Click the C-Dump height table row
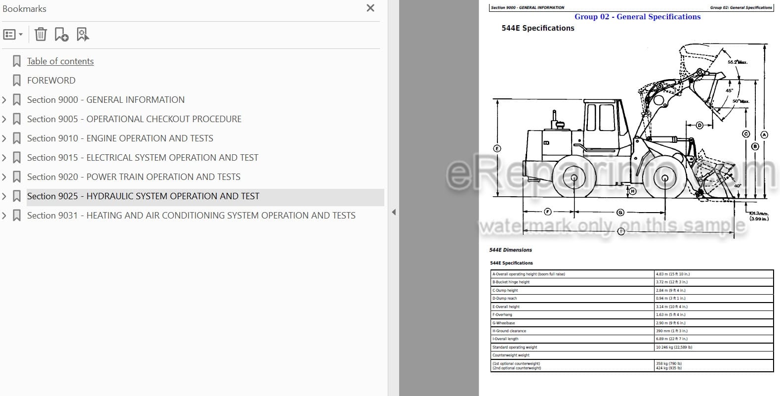 point(632,290)
